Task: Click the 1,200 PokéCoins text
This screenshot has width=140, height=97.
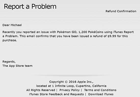Action: coord(91,32)
